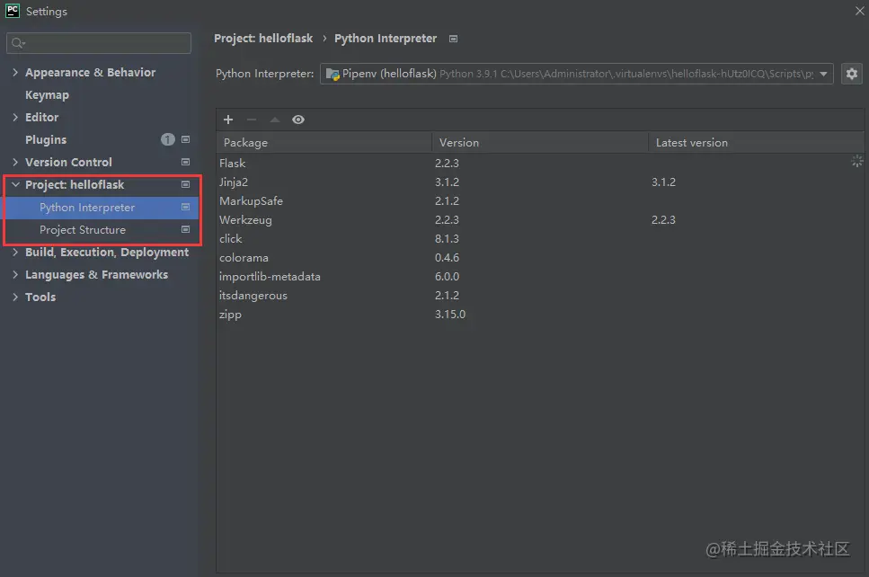Expand the Editor section chevron
This screenshot has width=869, height=577.
pos(15,117)
